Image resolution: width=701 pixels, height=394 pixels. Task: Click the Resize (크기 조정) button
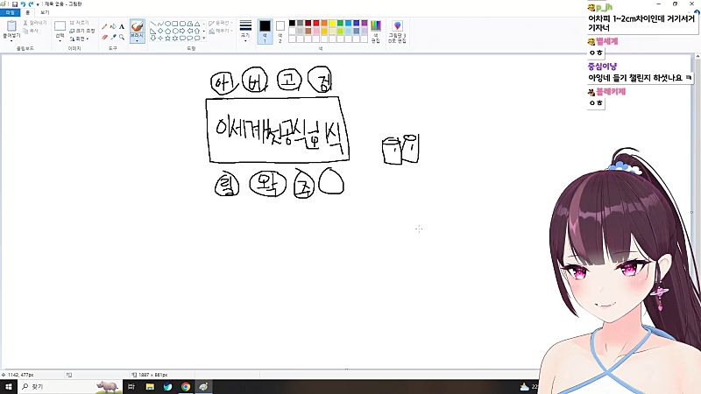[83, 31]
